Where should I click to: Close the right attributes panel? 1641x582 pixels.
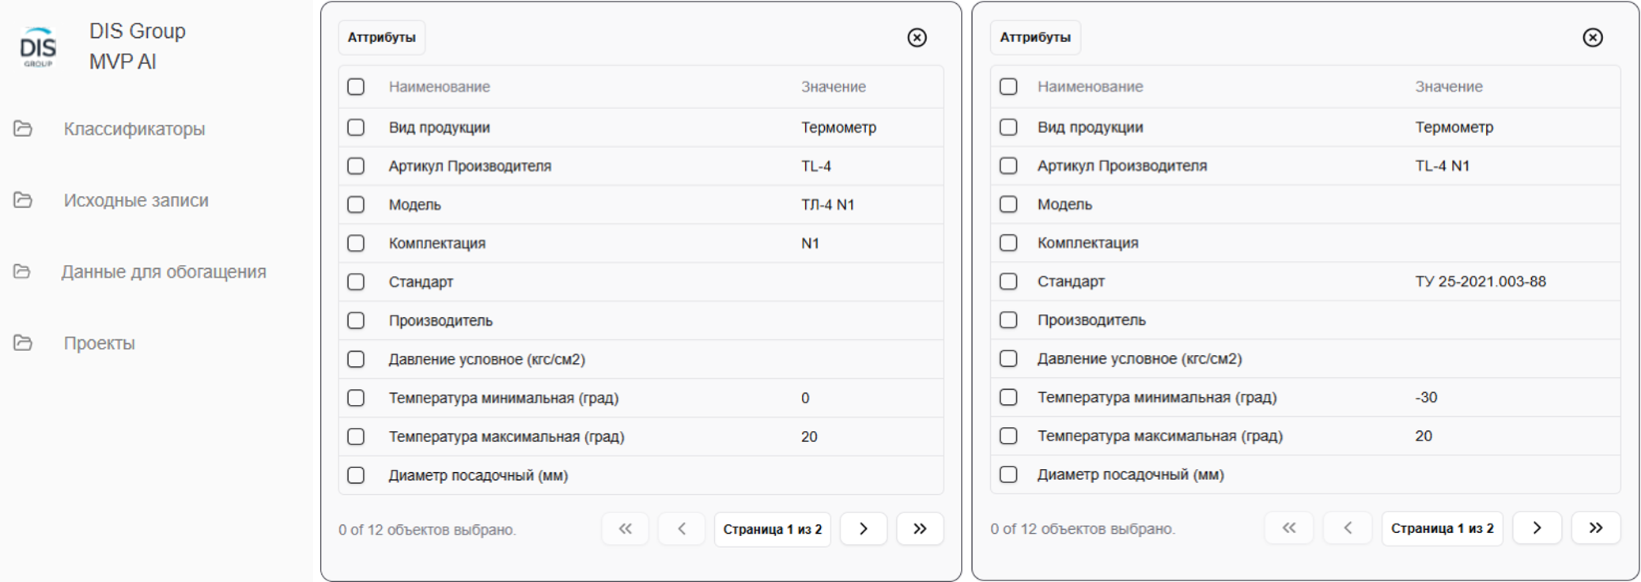pyautogui.click(x=1593, y=37)
